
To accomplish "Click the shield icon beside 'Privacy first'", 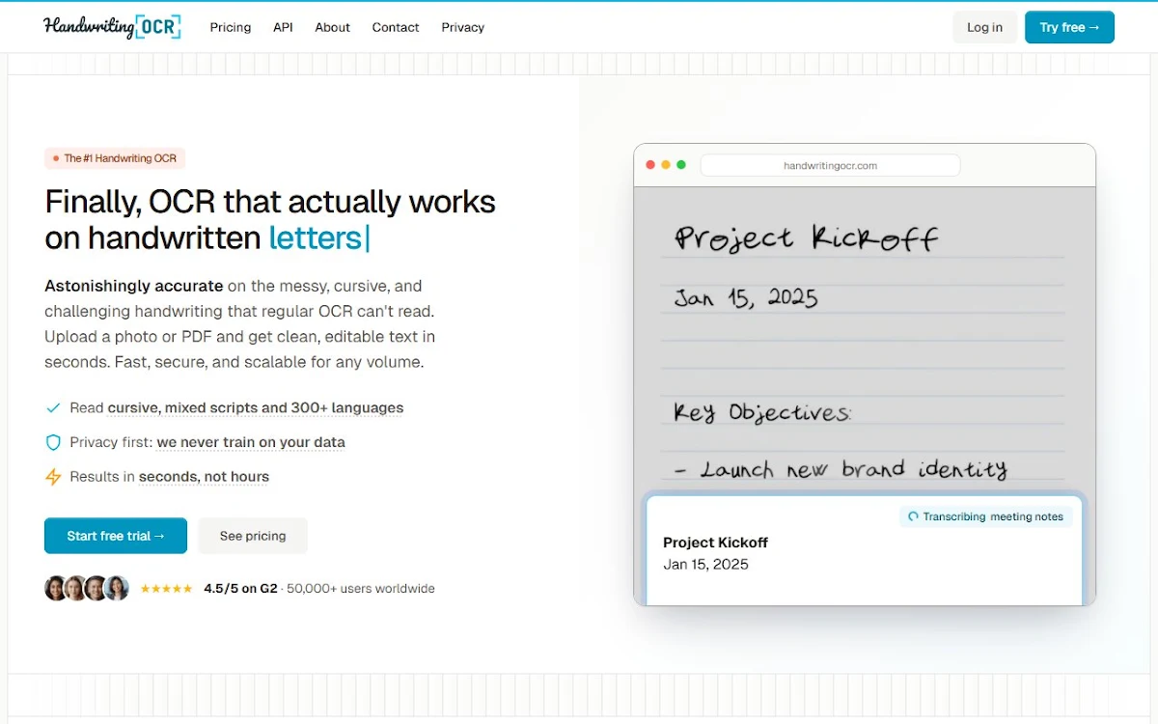I will [53, 442].
